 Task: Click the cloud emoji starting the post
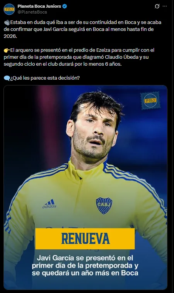click(x=7, y=22)
